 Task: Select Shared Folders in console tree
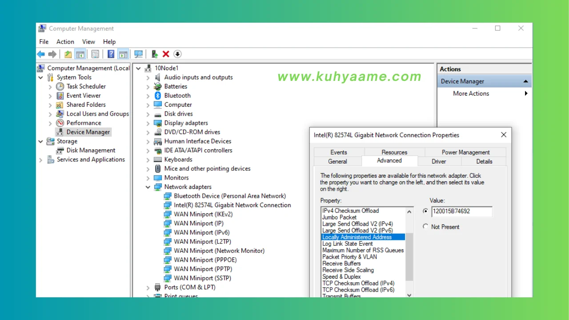(86, 105)
